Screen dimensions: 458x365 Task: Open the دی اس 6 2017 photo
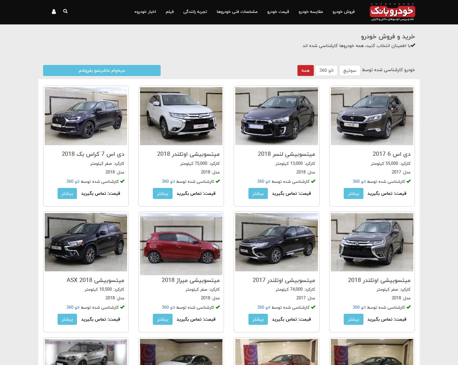[x=372, y=116]
